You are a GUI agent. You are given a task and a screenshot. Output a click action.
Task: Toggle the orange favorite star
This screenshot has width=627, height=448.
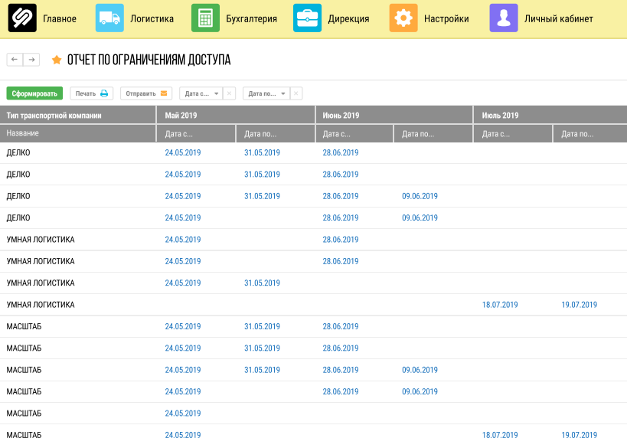click(x=57, y=60)
